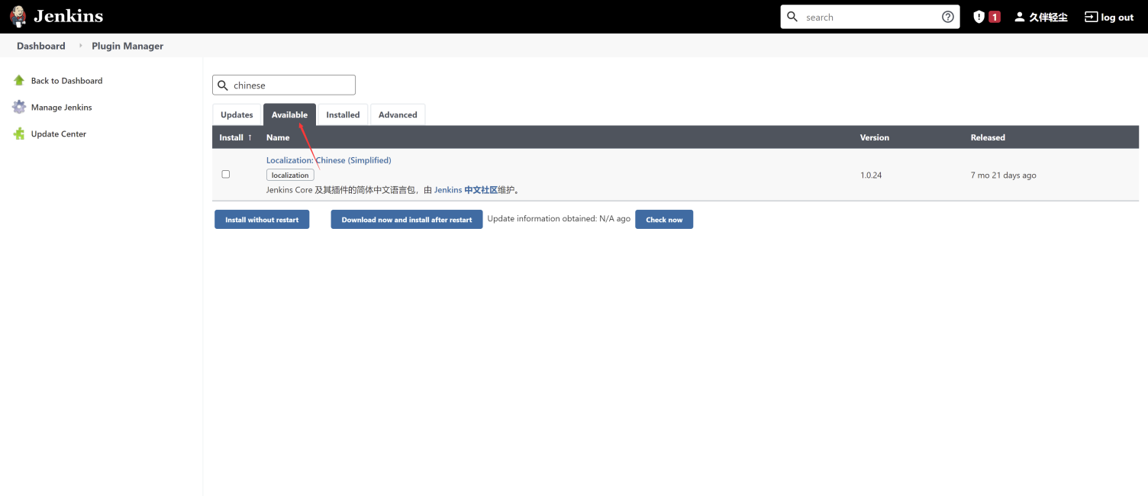Open the Update Center link
The image size is (1148, 496).
pos(59,134)
